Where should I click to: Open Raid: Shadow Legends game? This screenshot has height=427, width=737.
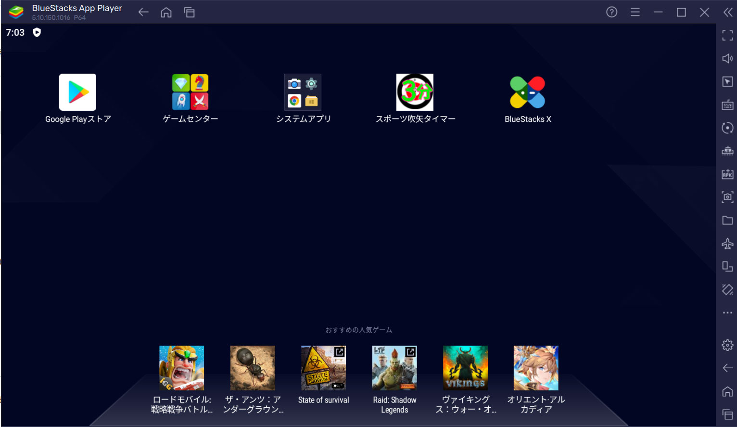pyautogui.click(x=394, y=368)
